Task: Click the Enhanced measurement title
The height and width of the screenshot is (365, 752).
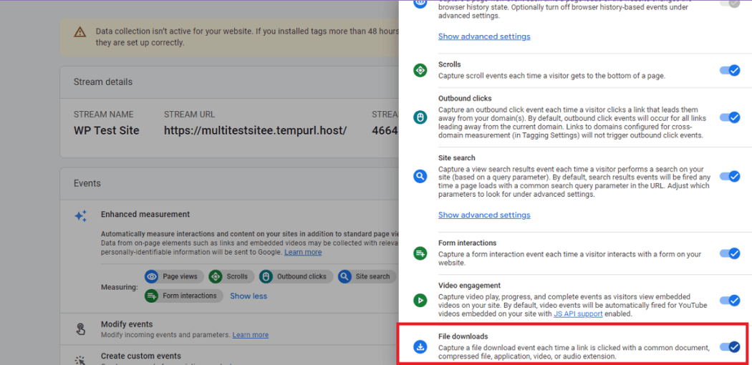Action: 145,214
